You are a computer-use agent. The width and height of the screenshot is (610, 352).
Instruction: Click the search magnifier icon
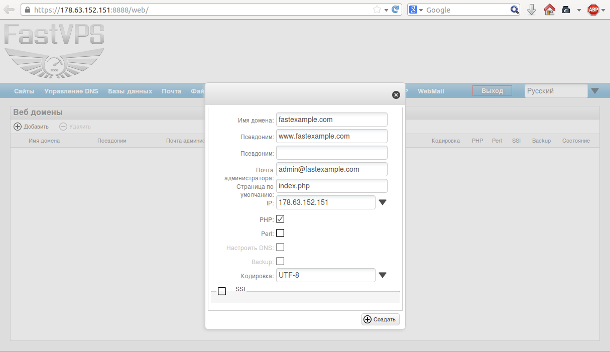point(515,10)
